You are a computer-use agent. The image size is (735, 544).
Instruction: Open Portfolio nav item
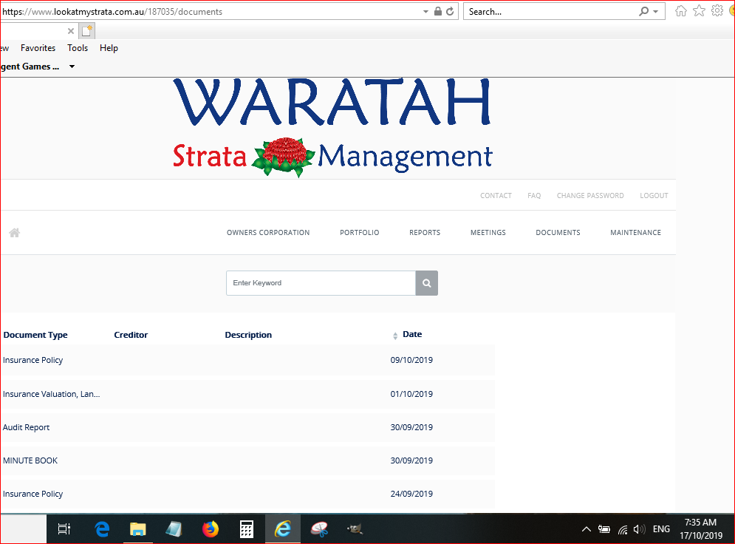(360, 233)
